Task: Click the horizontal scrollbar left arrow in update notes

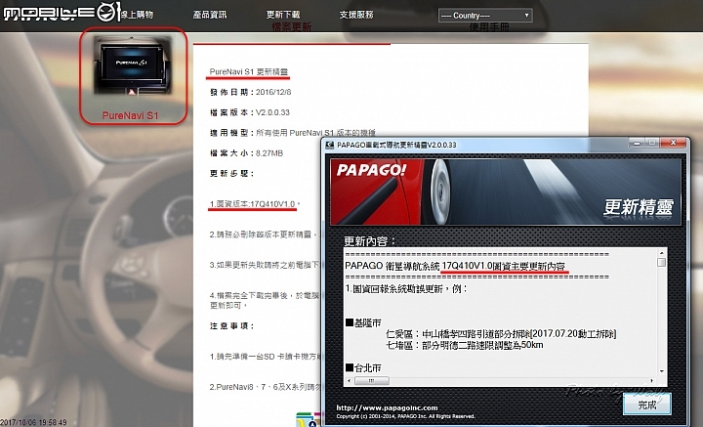Action: 349,380
